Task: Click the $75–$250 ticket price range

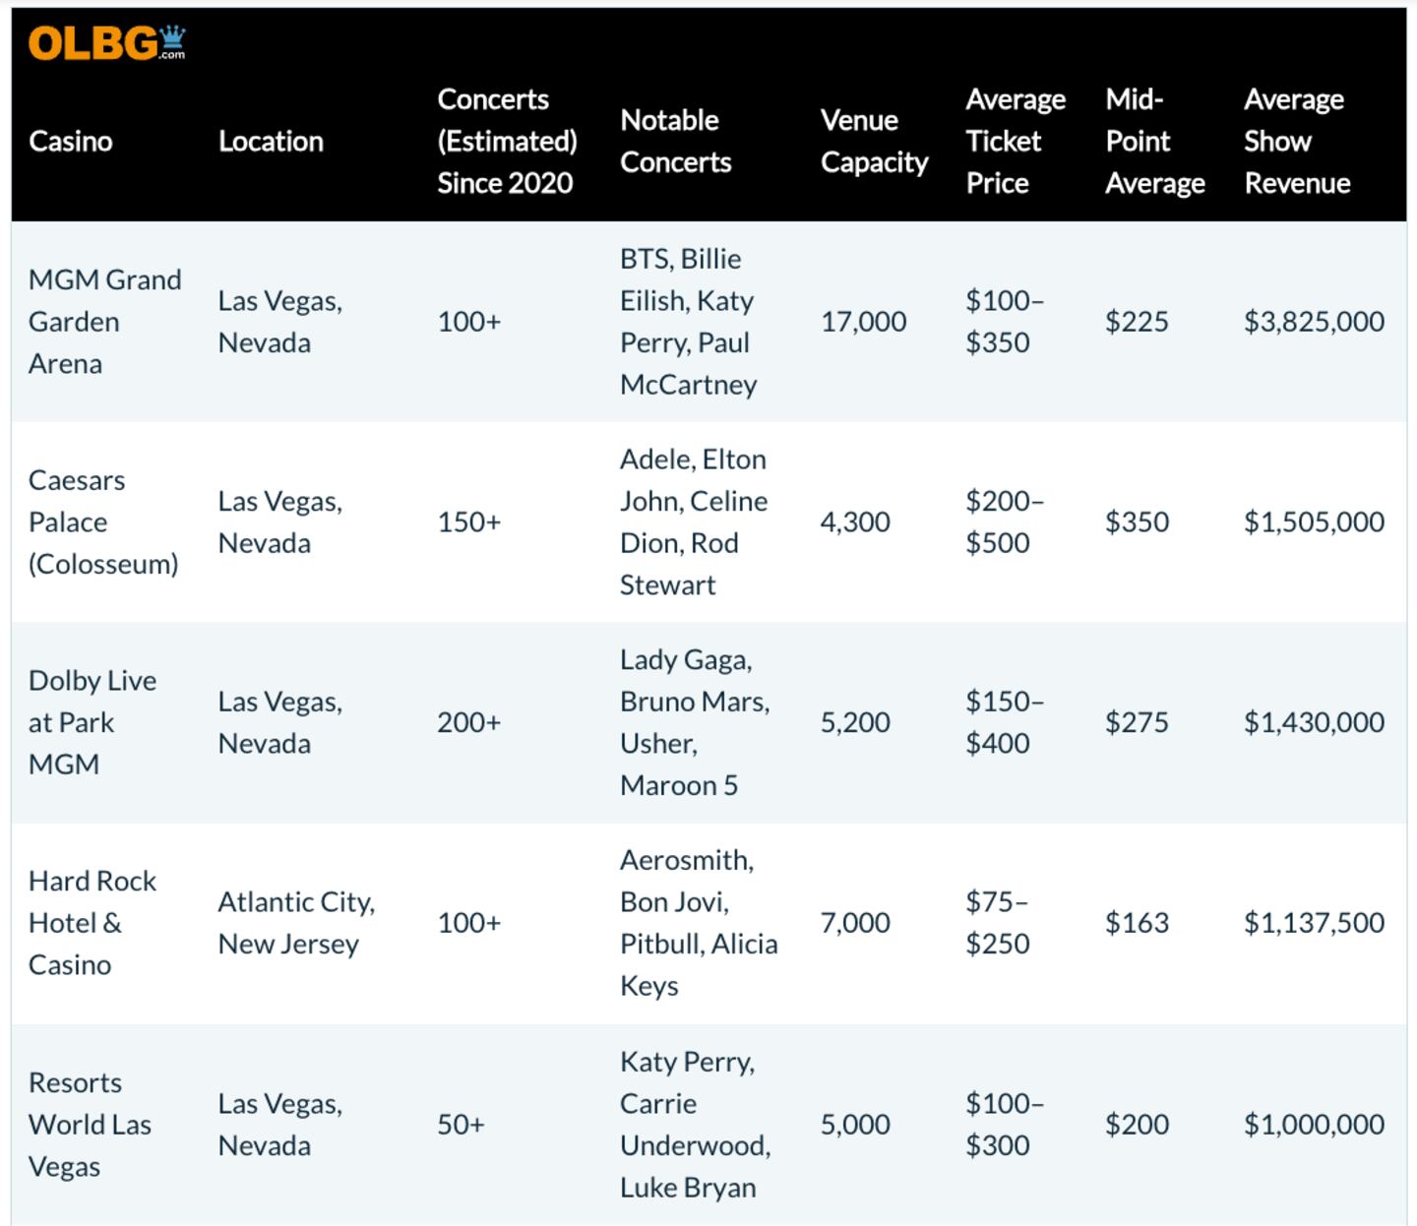Action: click(x=998, y=923)
